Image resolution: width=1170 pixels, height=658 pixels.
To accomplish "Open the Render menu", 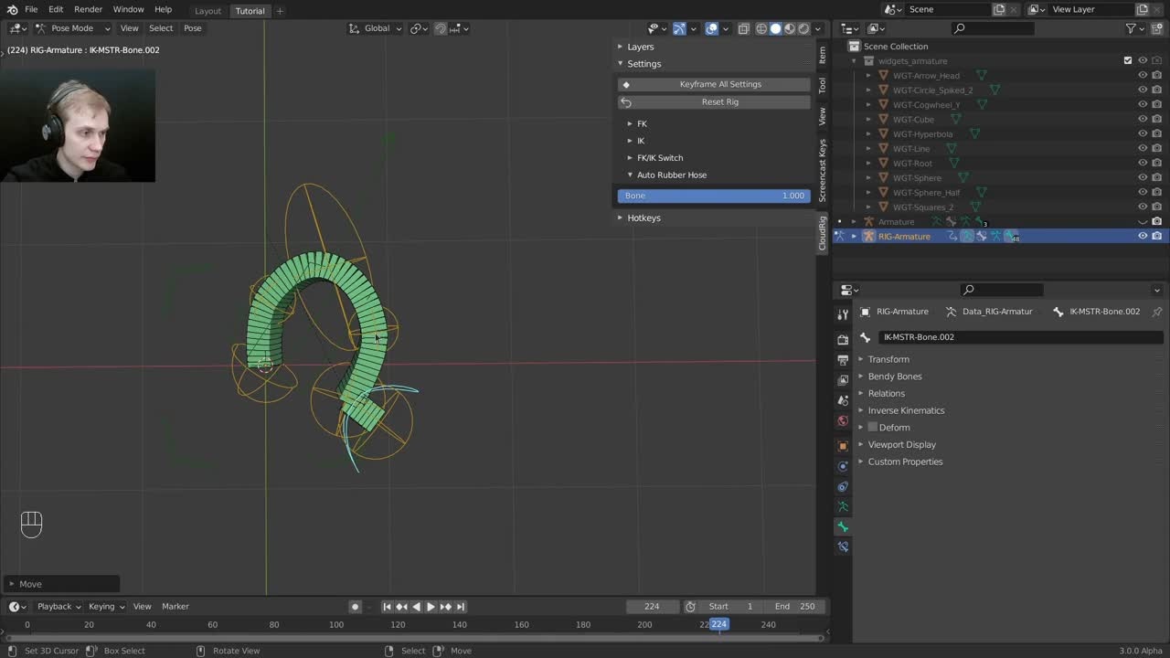I will (x=88, y=9).
